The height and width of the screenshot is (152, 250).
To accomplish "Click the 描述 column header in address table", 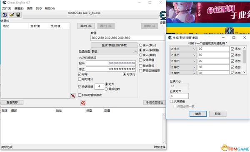I will coord(14,110).
